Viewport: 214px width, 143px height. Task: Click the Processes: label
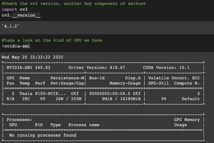(x=19, y=119)
